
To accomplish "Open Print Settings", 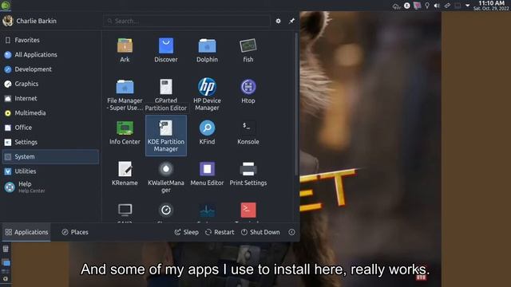I will coord(248,174).
